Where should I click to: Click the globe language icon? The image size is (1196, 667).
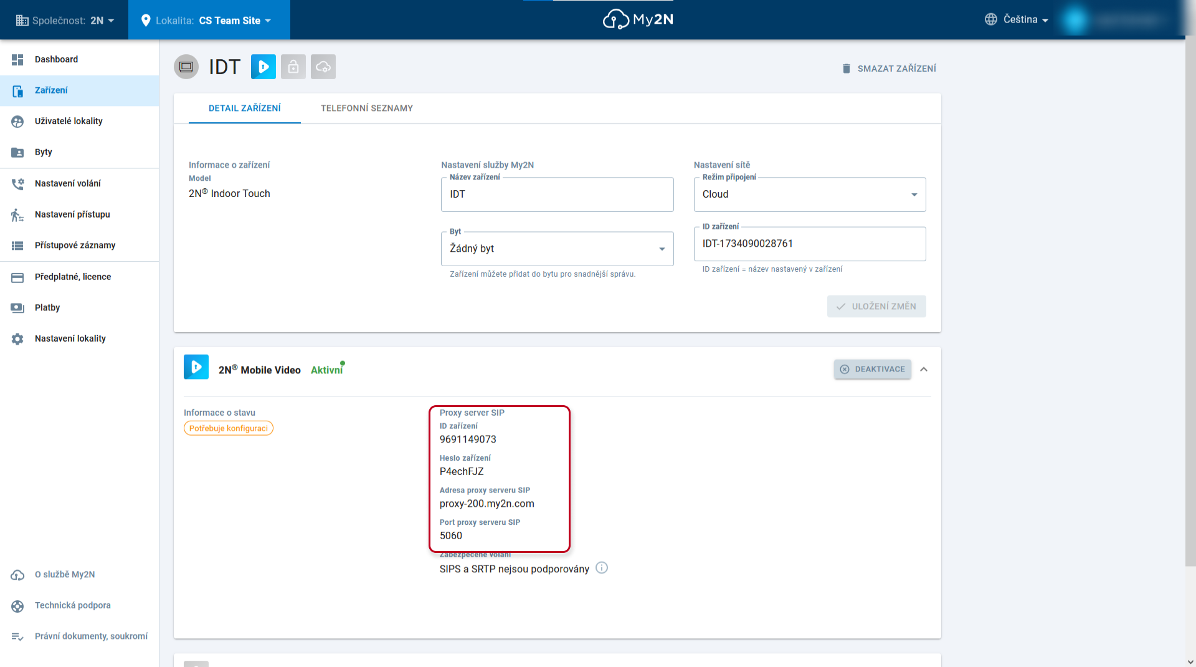click(991, 19)
